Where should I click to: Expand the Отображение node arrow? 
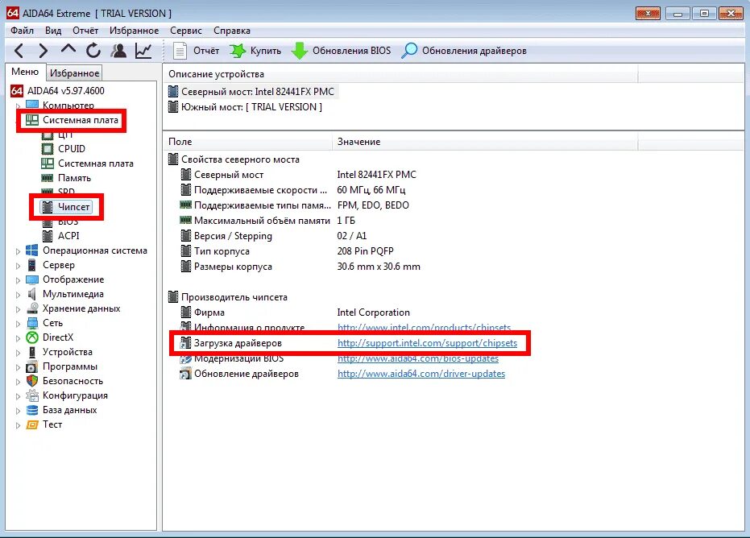pos(19,279)
